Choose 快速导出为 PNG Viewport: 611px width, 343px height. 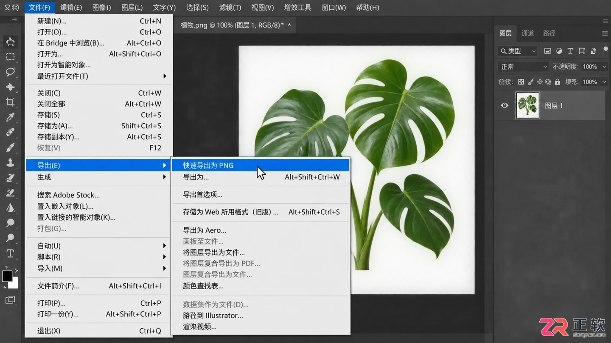(261, 166)
